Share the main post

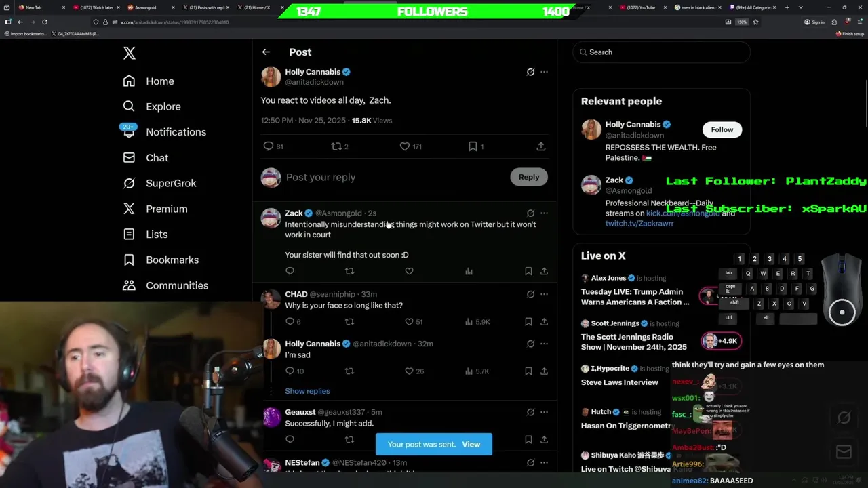pos(540,146)
